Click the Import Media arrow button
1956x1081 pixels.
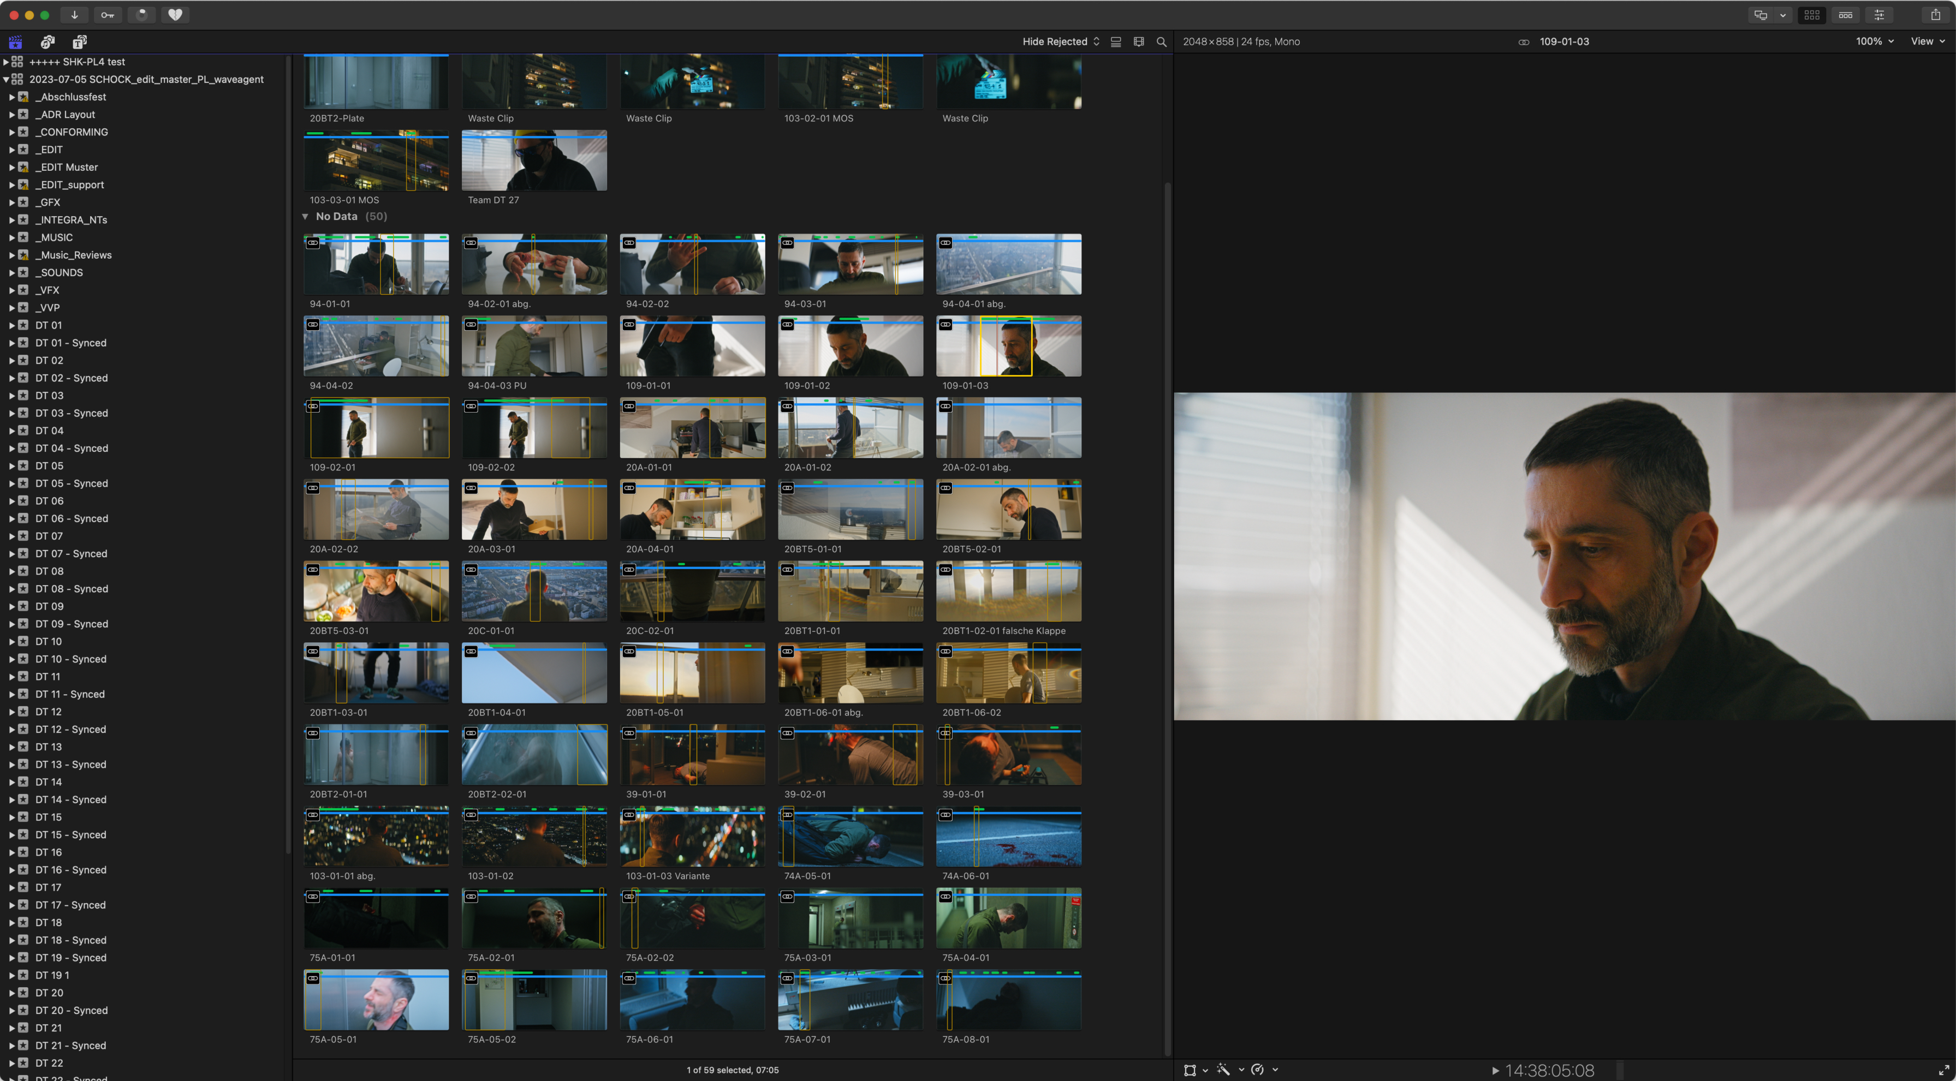[74, 14]
